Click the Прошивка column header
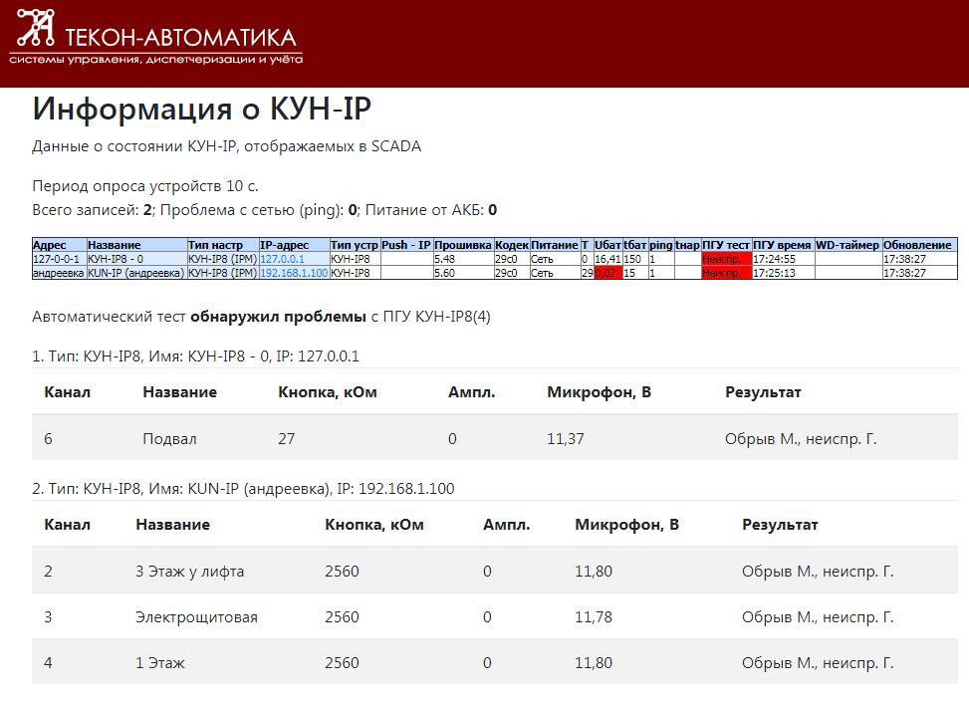The height and width of the screenshot is (703, 969). (x=462, y=245)
